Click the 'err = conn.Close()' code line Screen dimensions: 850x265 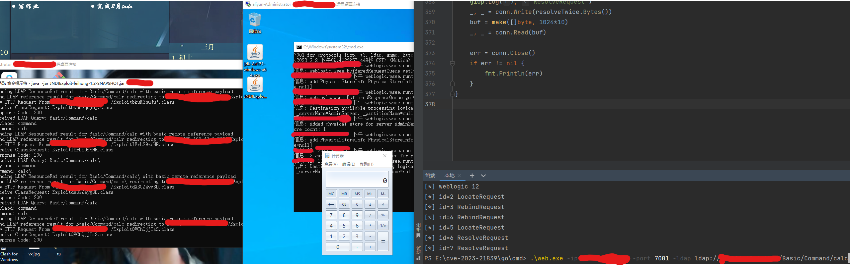(502, 53)
